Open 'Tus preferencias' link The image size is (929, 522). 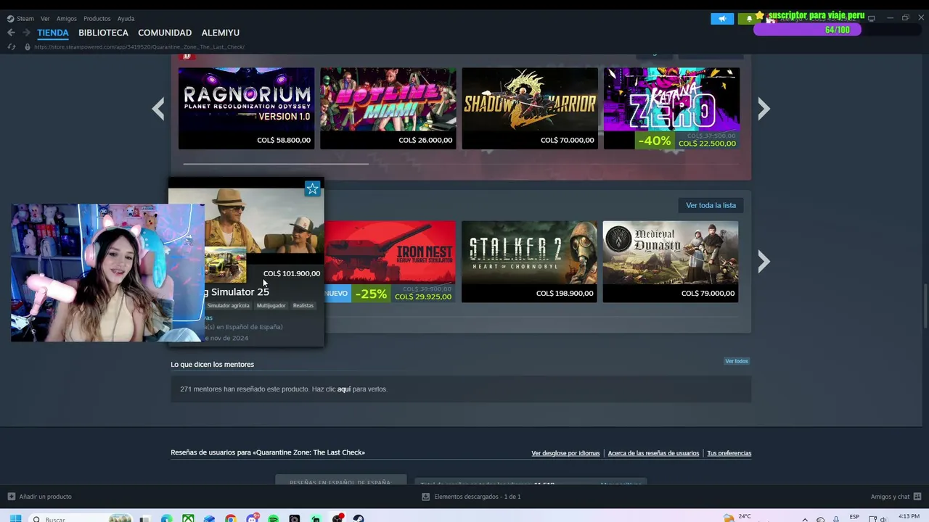pyautogui.click(x=729, y=453)
